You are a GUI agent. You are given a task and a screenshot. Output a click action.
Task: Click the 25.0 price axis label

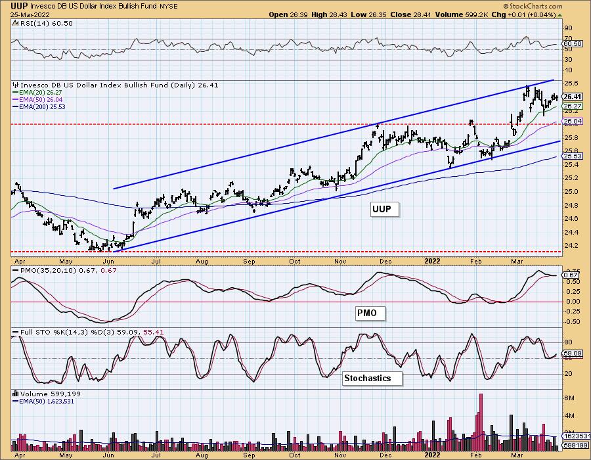[571, 191]
